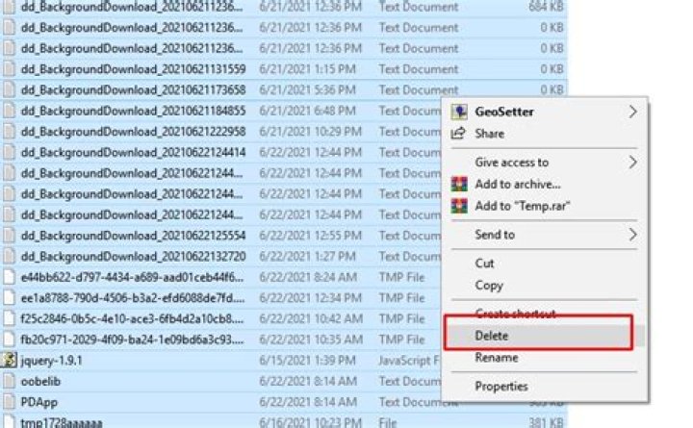The height and width of the screenshot is (428, 693).
Task: Choose Add to "Temp.rar" from context menu
Action: click(x=523, y=206)
